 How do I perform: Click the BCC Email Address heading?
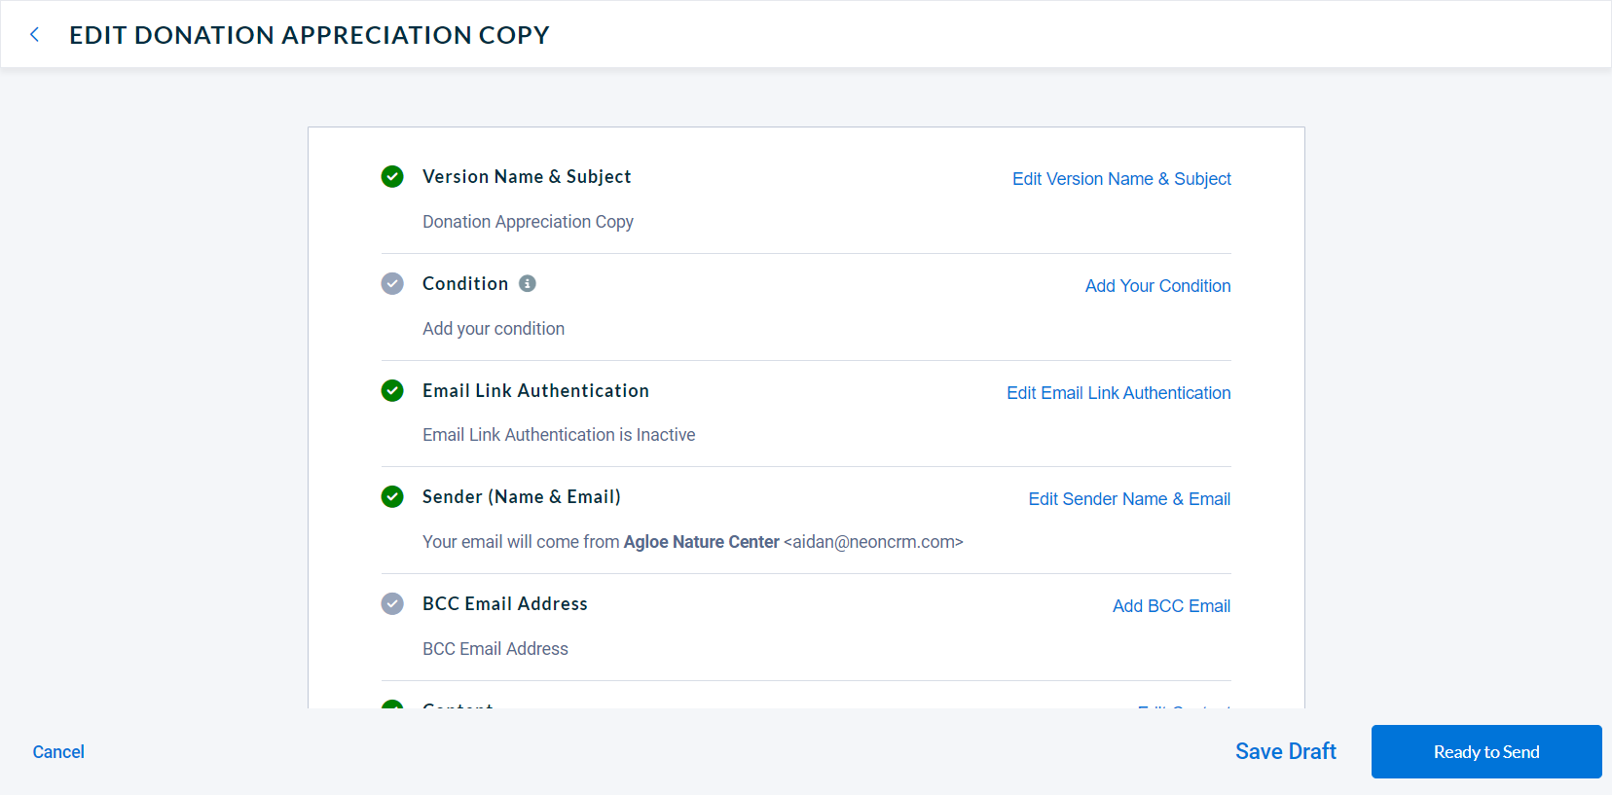505,603
